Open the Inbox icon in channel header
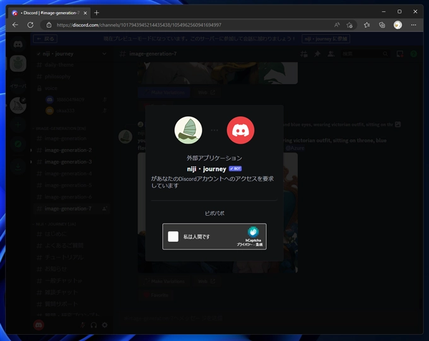The height and width of the screenshot is (341, 429). tap(400, 54)
